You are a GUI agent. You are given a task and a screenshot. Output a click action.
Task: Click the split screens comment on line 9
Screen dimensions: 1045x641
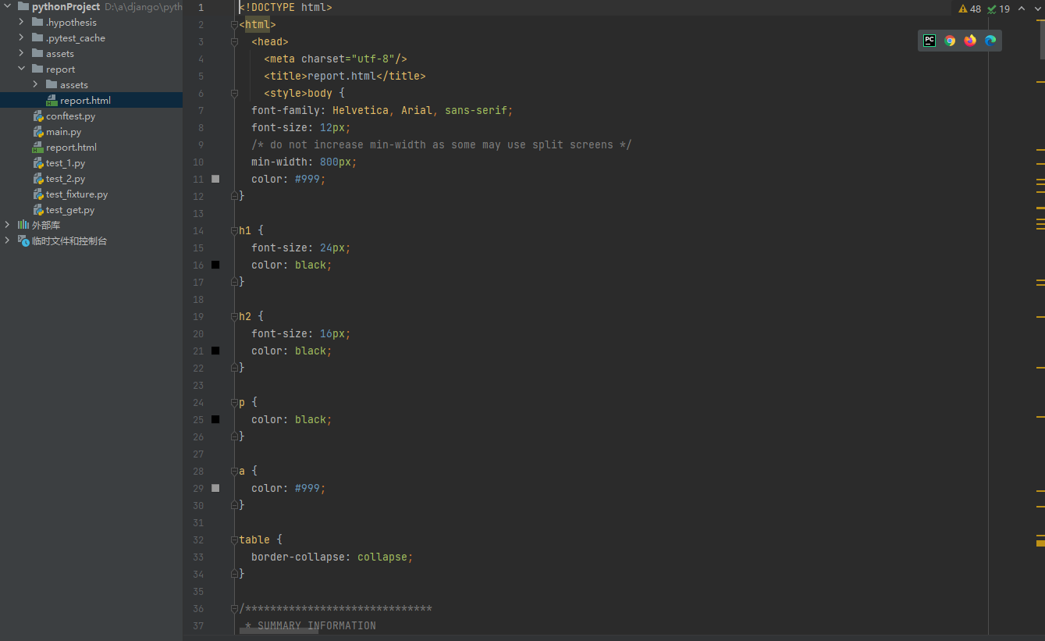[x=442, y=144]
